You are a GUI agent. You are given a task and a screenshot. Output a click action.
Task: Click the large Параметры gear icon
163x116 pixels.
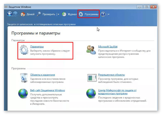click(x=24, y=50)
